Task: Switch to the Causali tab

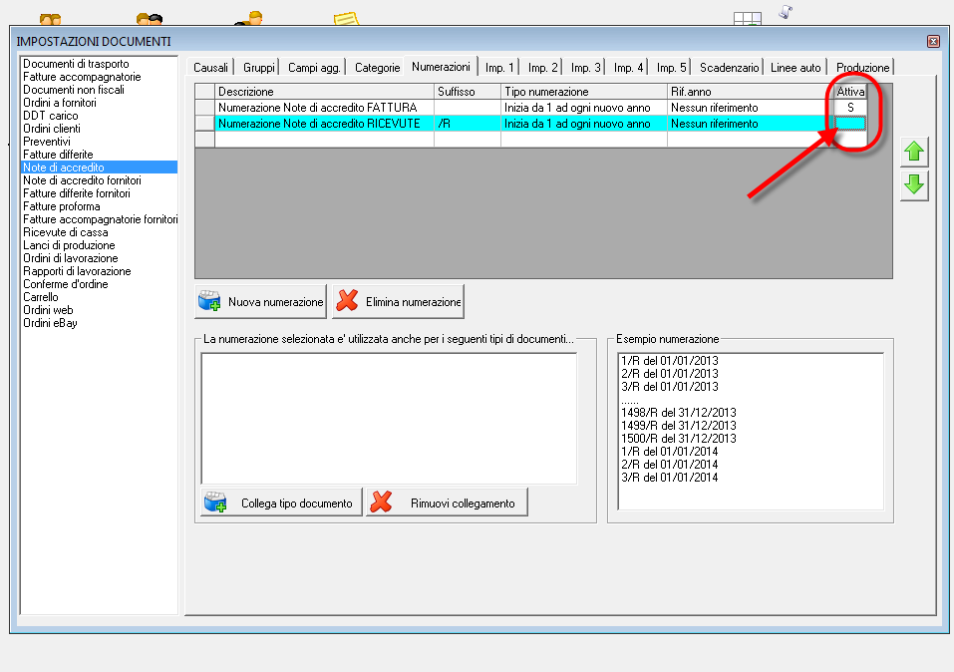Action: coord(210,68)
